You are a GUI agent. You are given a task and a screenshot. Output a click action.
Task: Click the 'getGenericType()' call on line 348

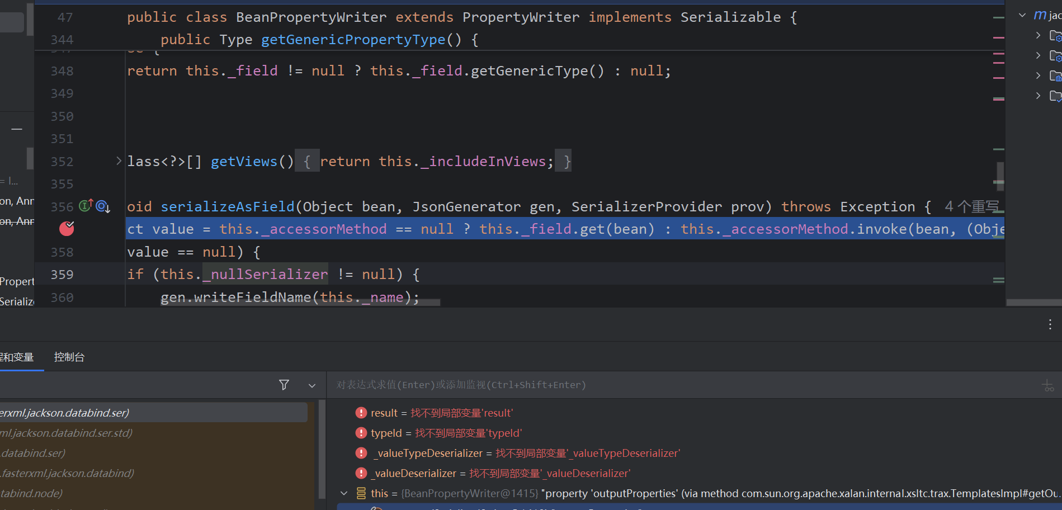pos(537,71)
